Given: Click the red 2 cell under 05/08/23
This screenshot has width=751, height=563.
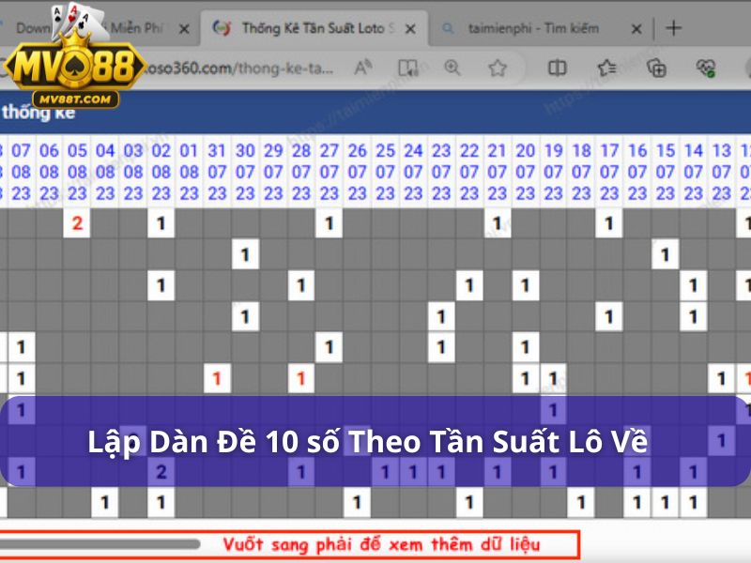Looking at the screenshot, I should coord(78,224).
